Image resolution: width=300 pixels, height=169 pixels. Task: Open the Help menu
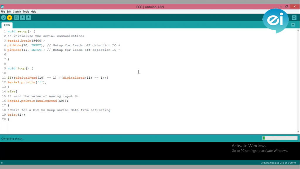33,11
